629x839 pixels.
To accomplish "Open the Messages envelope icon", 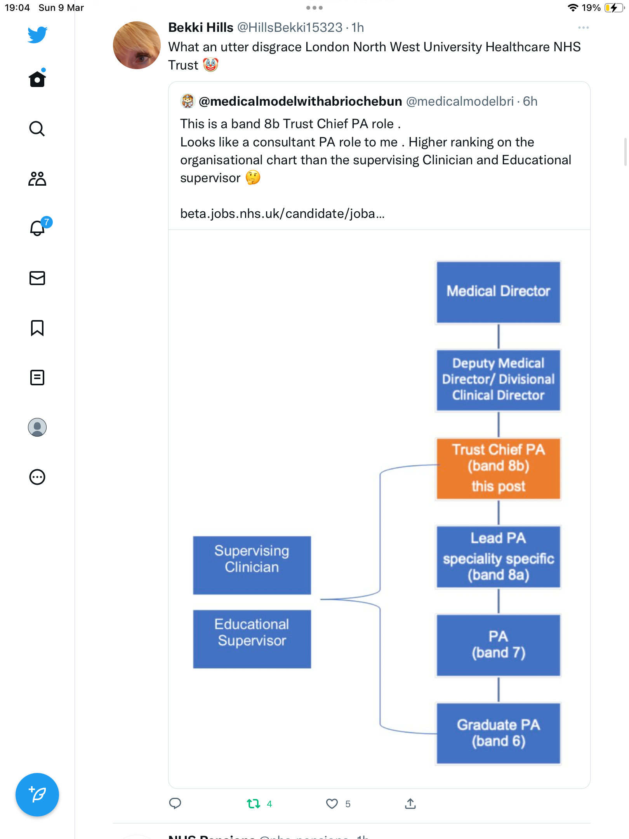I will (37, 278).
